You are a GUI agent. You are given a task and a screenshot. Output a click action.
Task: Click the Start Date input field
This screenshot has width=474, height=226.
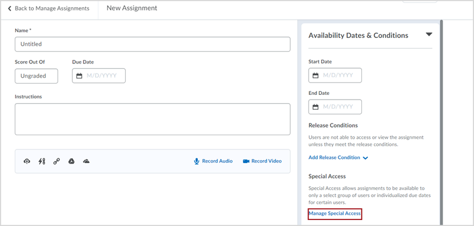click(x=335, y=75)
